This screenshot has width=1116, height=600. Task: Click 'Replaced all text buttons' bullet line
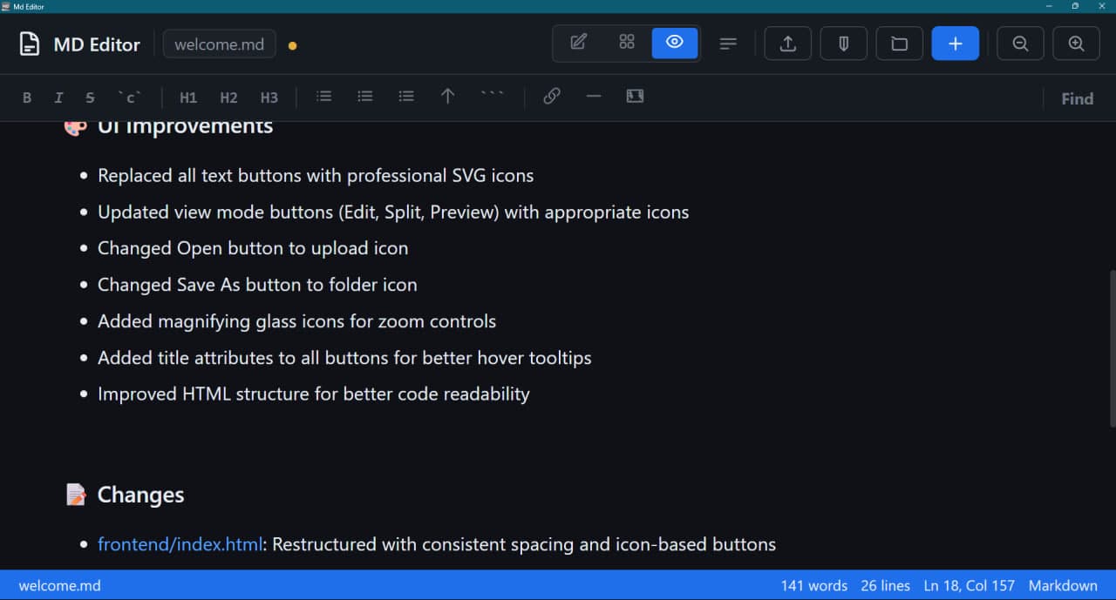pyautogui.click(x=316, y=175)
